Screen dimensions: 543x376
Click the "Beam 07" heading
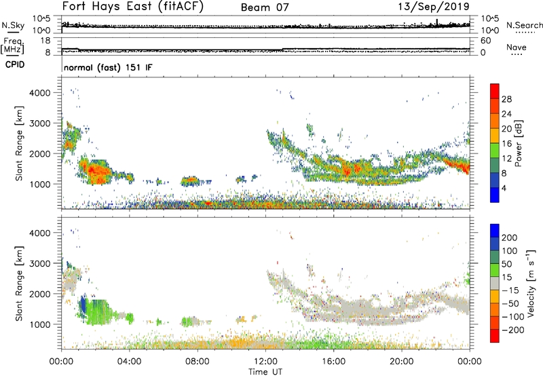coord(265,7)
